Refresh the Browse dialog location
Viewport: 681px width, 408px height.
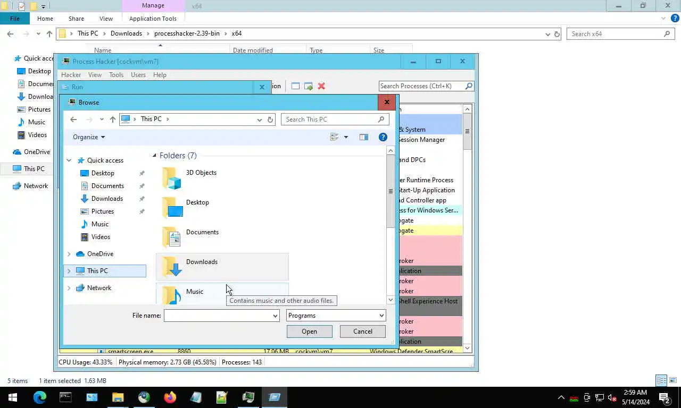click(x=270, y=120)
